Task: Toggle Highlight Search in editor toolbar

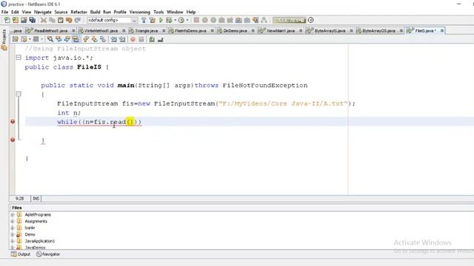Action: pyautogui.click(x=76, y=39)
